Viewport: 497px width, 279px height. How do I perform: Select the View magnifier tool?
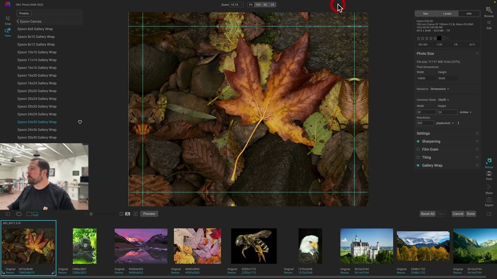pos(8,33)
